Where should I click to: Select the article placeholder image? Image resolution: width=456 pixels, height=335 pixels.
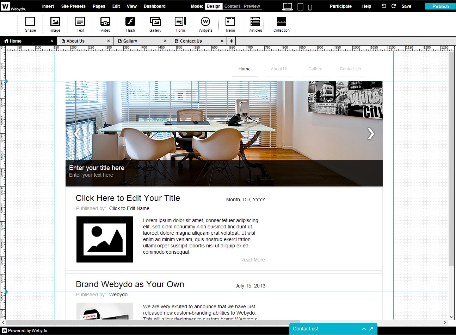tap(105, 239)
